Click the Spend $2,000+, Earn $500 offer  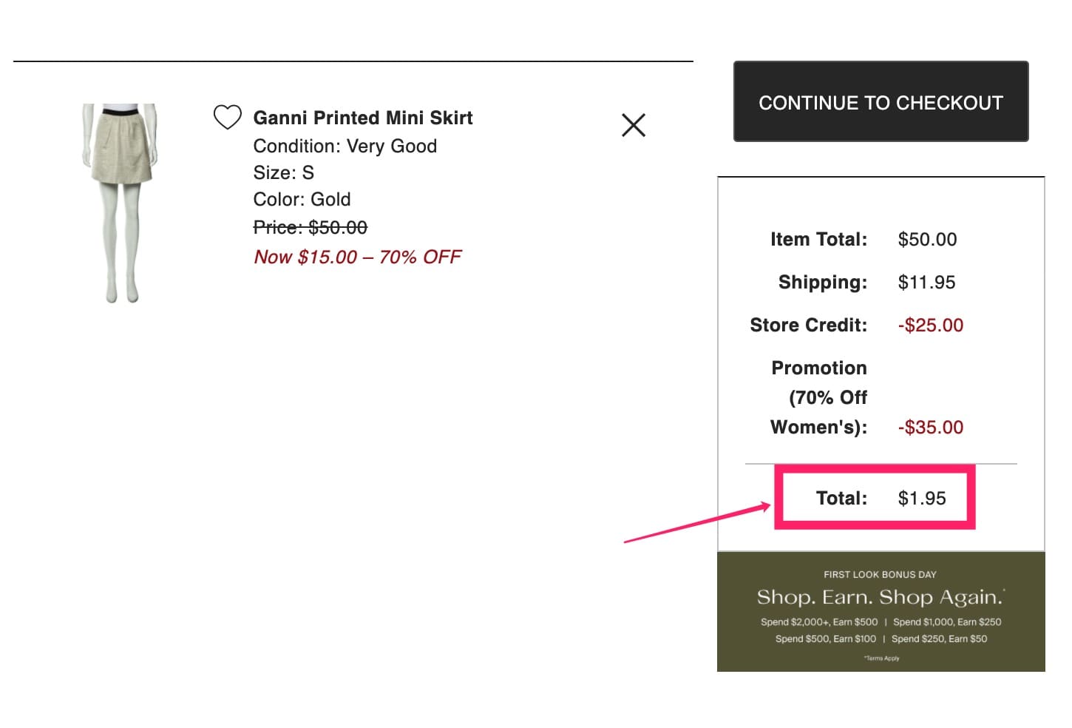[x=819, y=622]
